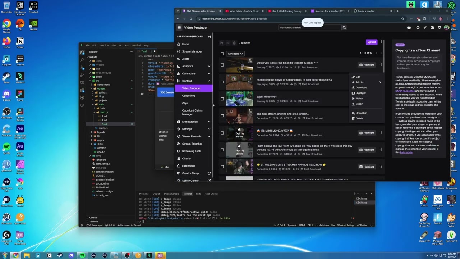The height and width of the screenshot is (259, 460).
Task: Click the delete trash icon above video list
Action: pyautogui.click(x=234, y=43)
